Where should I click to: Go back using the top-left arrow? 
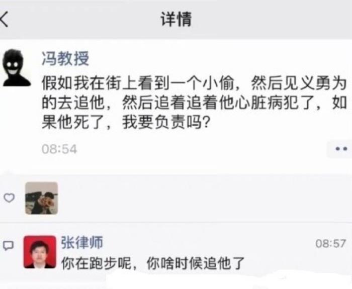4,19
